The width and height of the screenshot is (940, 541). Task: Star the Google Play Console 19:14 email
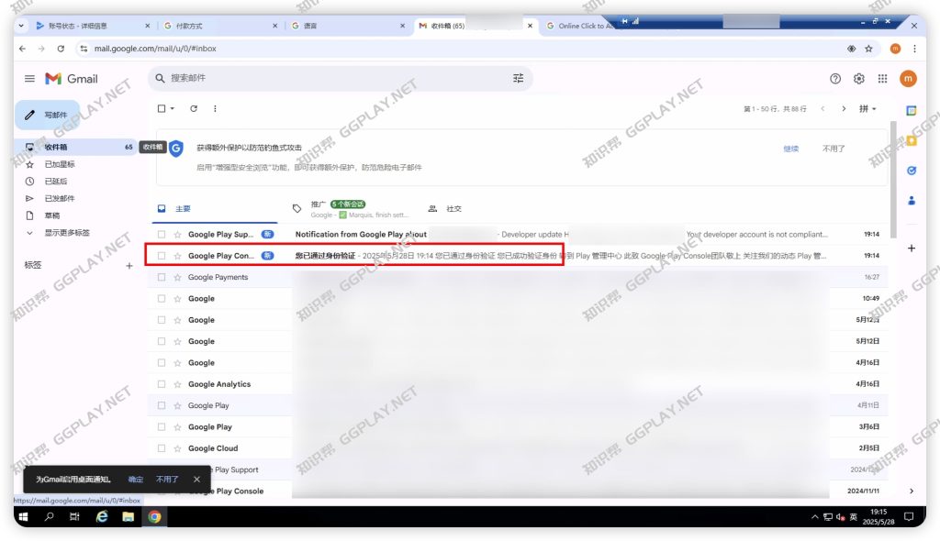[177, 256]
